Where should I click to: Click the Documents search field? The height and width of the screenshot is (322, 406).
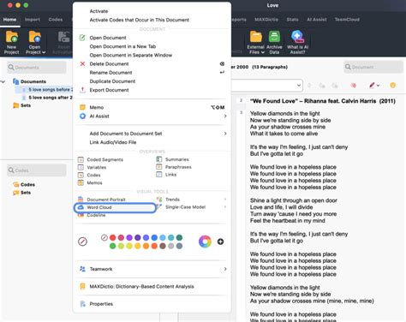click(37, 68)
